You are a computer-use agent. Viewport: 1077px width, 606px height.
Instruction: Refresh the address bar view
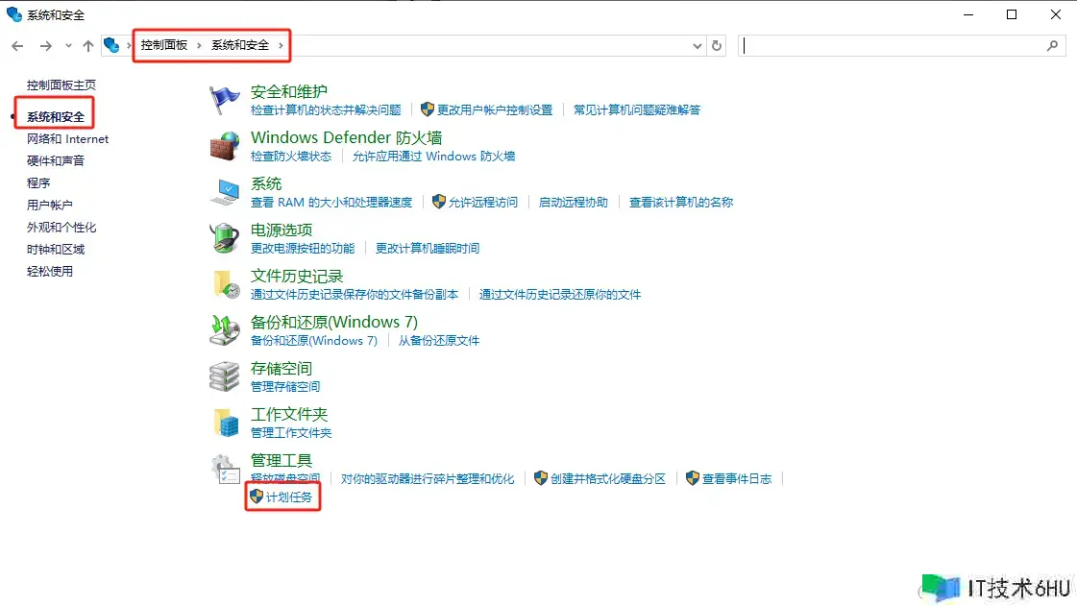717,46
